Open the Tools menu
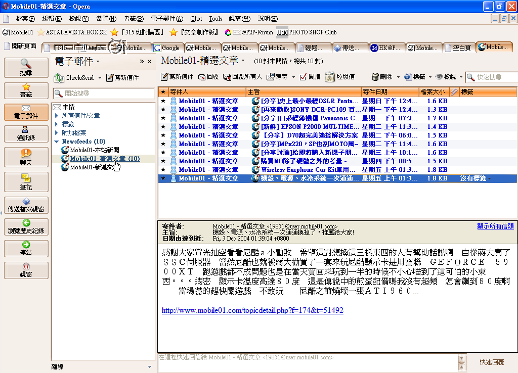This screenshot has height=373, width=518. (x=215, y=19)
